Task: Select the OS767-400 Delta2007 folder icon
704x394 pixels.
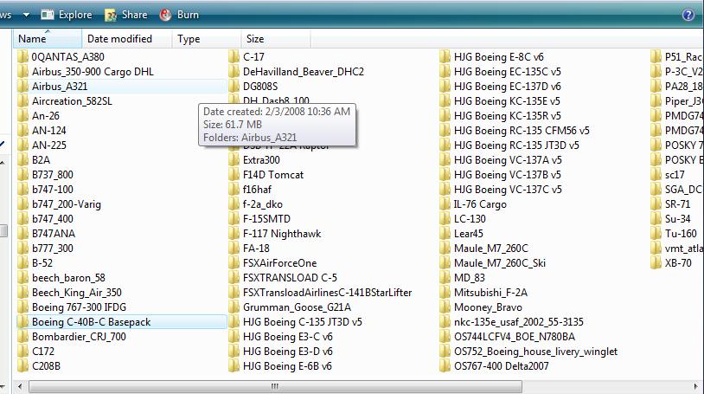Action: pyautogui.click(x=445, y=366)
